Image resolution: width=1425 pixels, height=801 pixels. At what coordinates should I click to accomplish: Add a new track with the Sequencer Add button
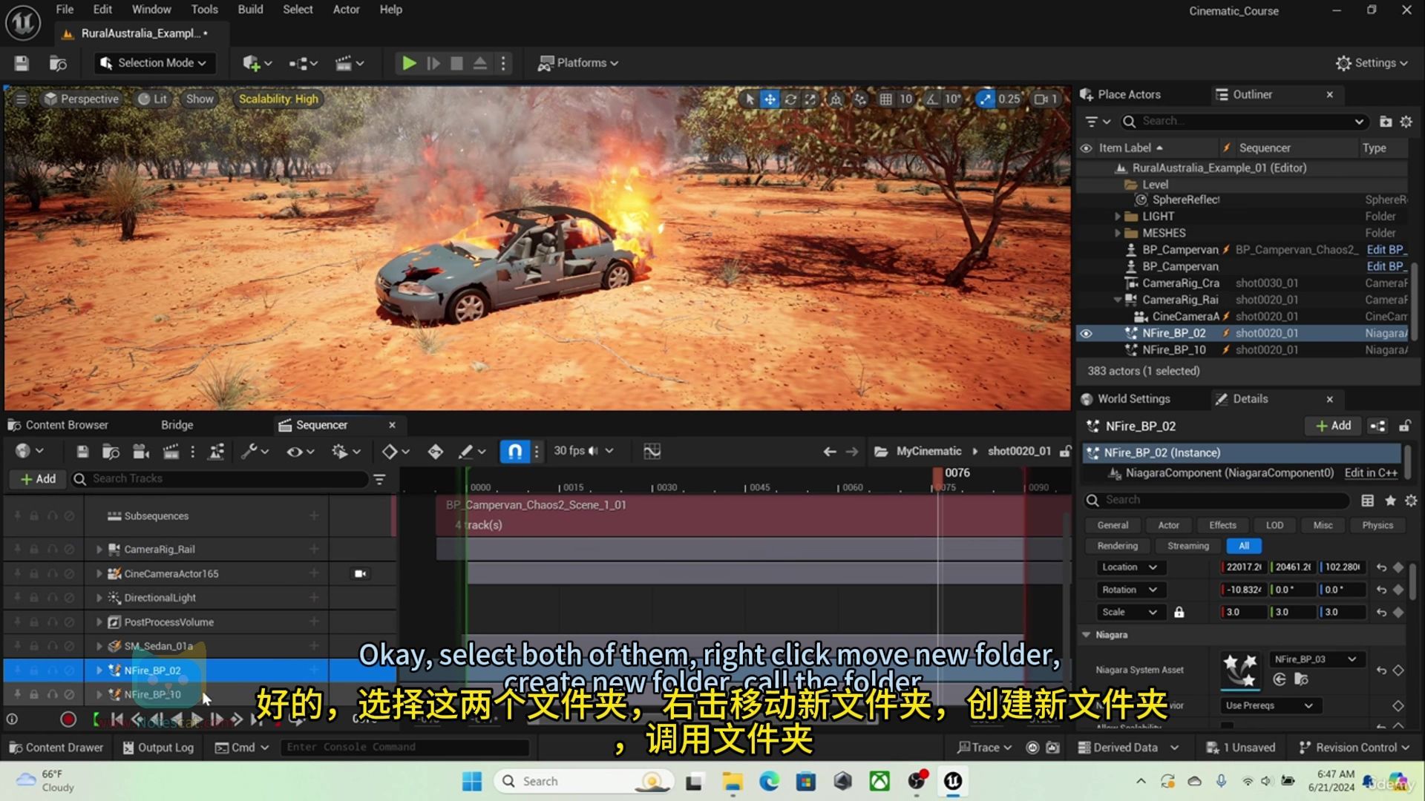pyautogui.click(x=38, y=479)
